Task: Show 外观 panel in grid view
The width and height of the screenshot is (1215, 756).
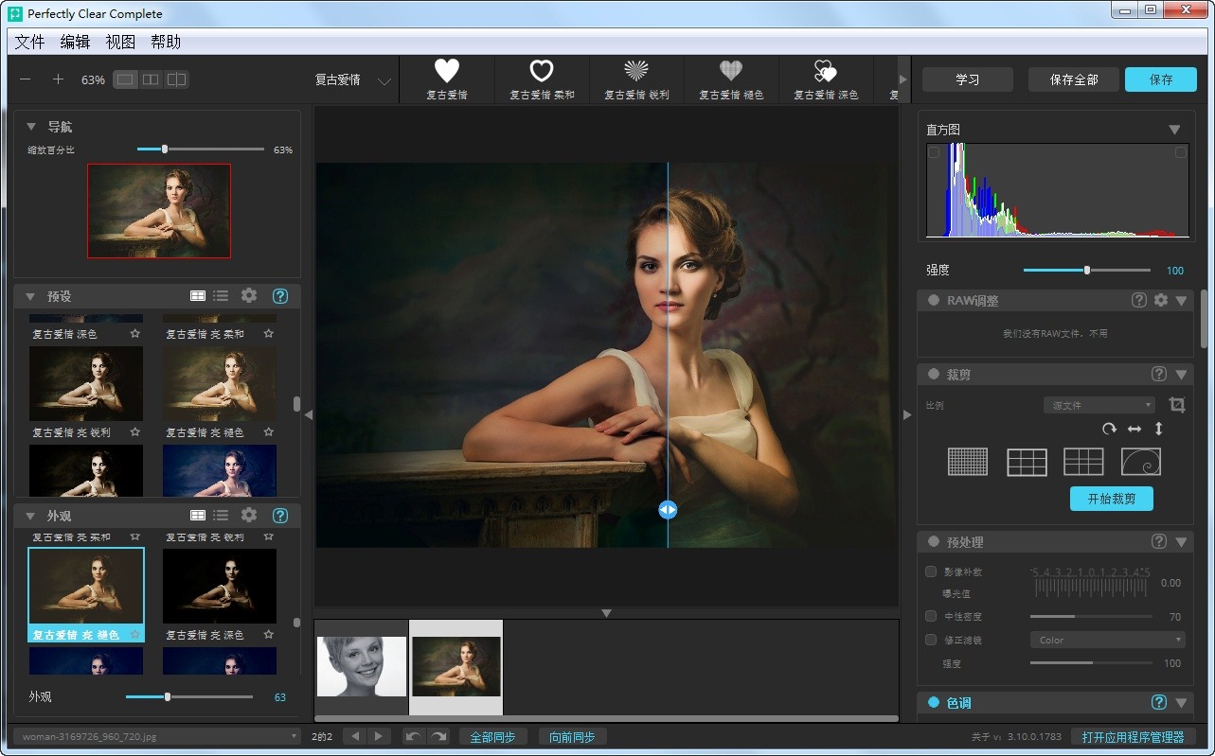Action: click(198, 516)
